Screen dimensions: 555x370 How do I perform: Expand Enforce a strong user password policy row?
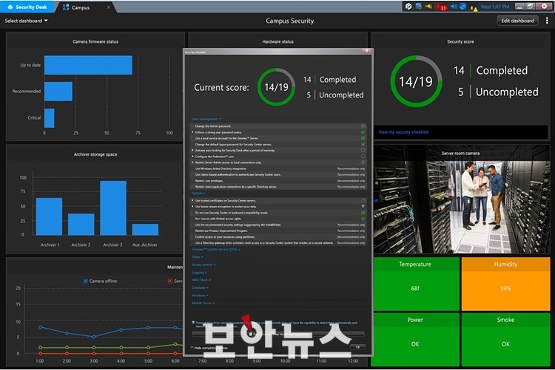(192, 132)
